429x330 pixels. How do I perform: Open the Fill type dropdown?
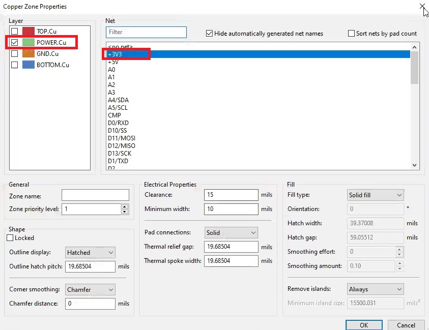(375, 195)
